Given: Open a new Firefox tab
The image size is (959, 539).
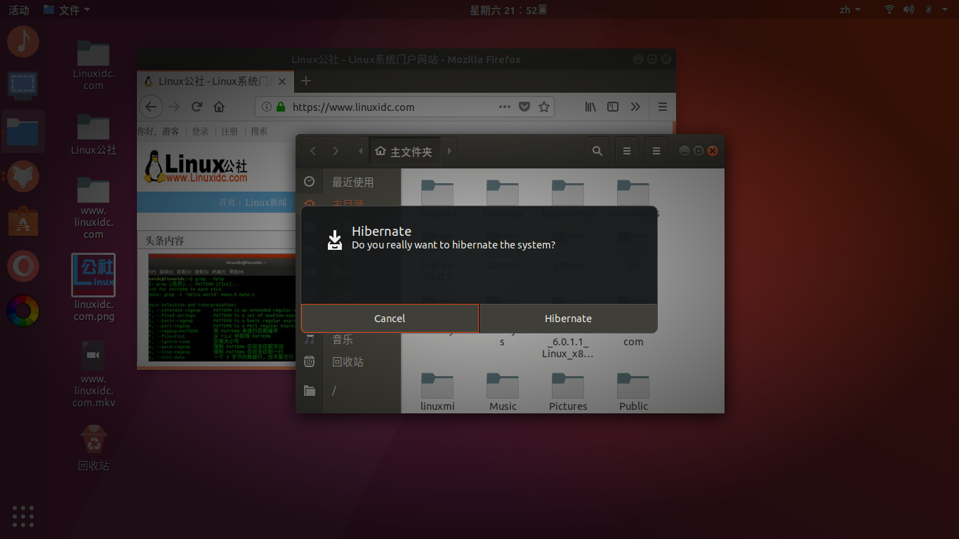Looking at the screenshot, I should pos(305,81).
